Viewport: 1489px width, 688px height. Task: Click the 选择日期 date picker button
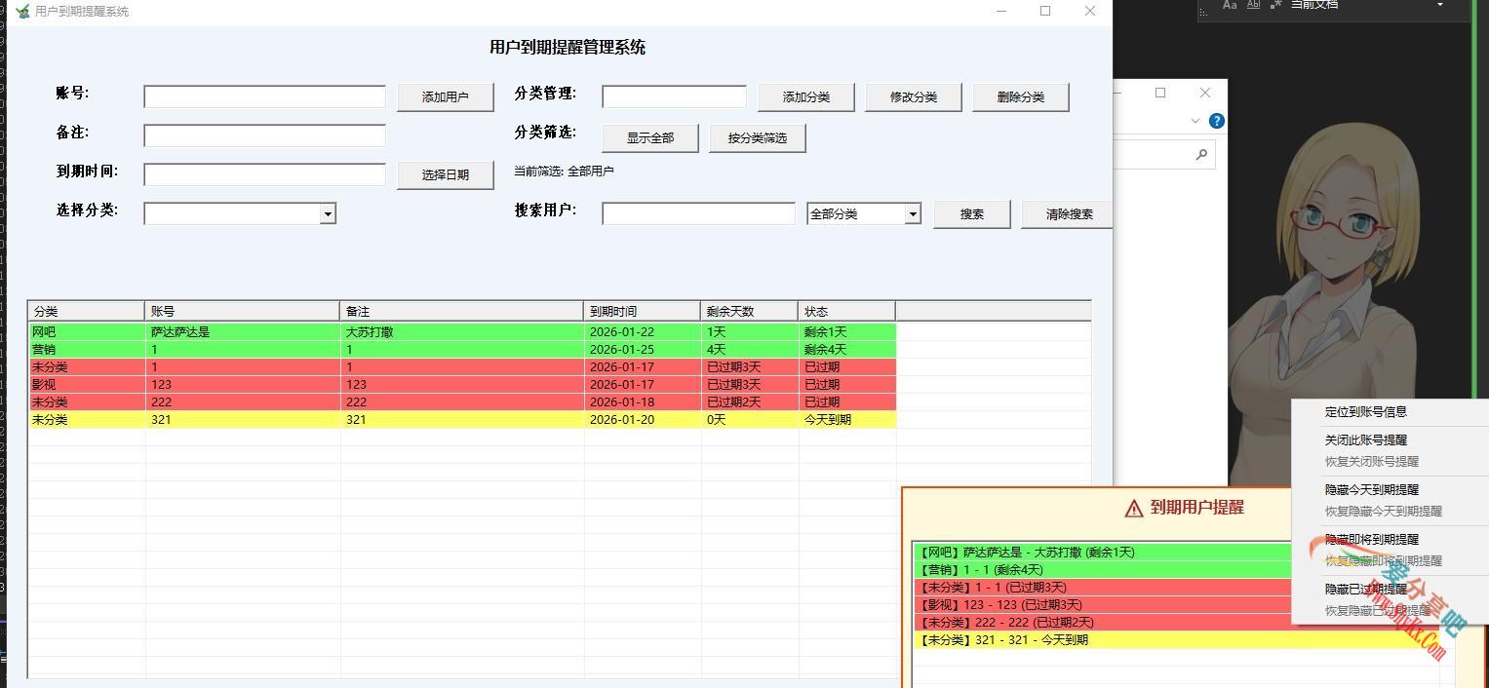tap(446, 174)
